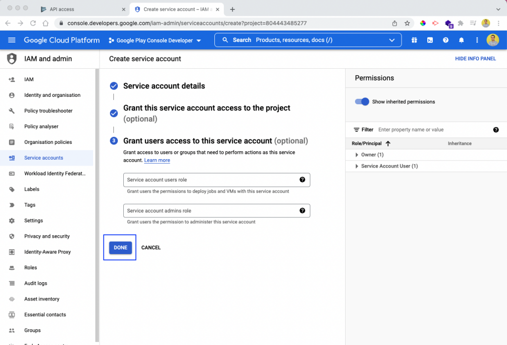
Task: Click the search magnifier icon
Action: pos(225,40)
